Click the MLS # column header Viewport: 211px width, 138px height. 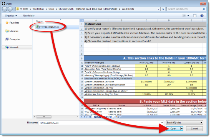(x=96, y=105)
